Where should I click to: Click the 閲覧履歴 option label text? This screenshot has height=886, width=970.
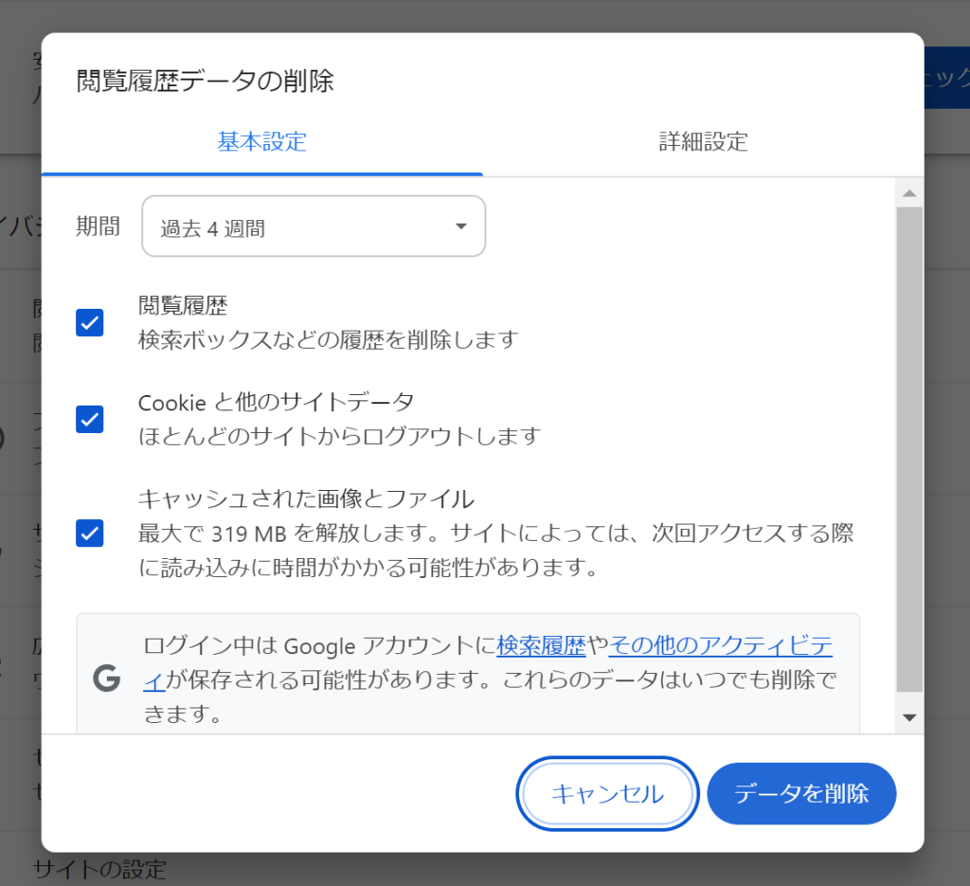tap(183, 306)
